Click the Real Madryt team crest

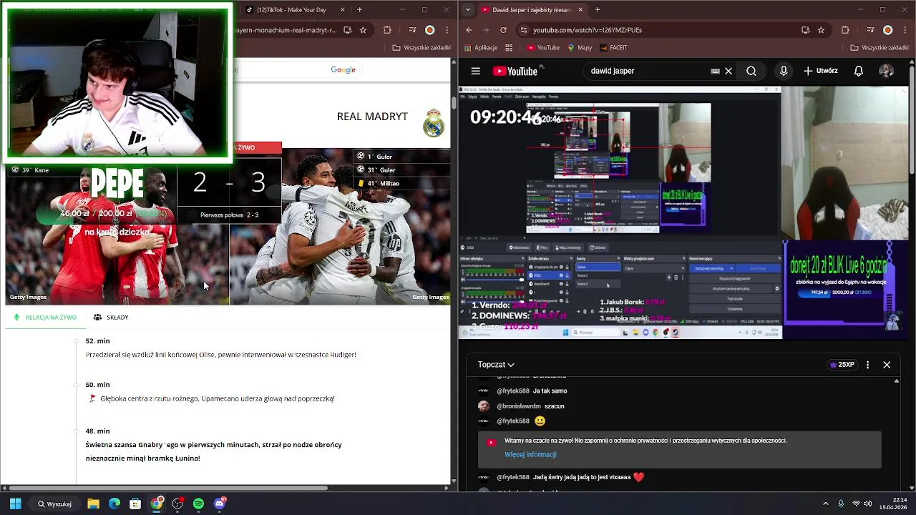tap(433, 122)
